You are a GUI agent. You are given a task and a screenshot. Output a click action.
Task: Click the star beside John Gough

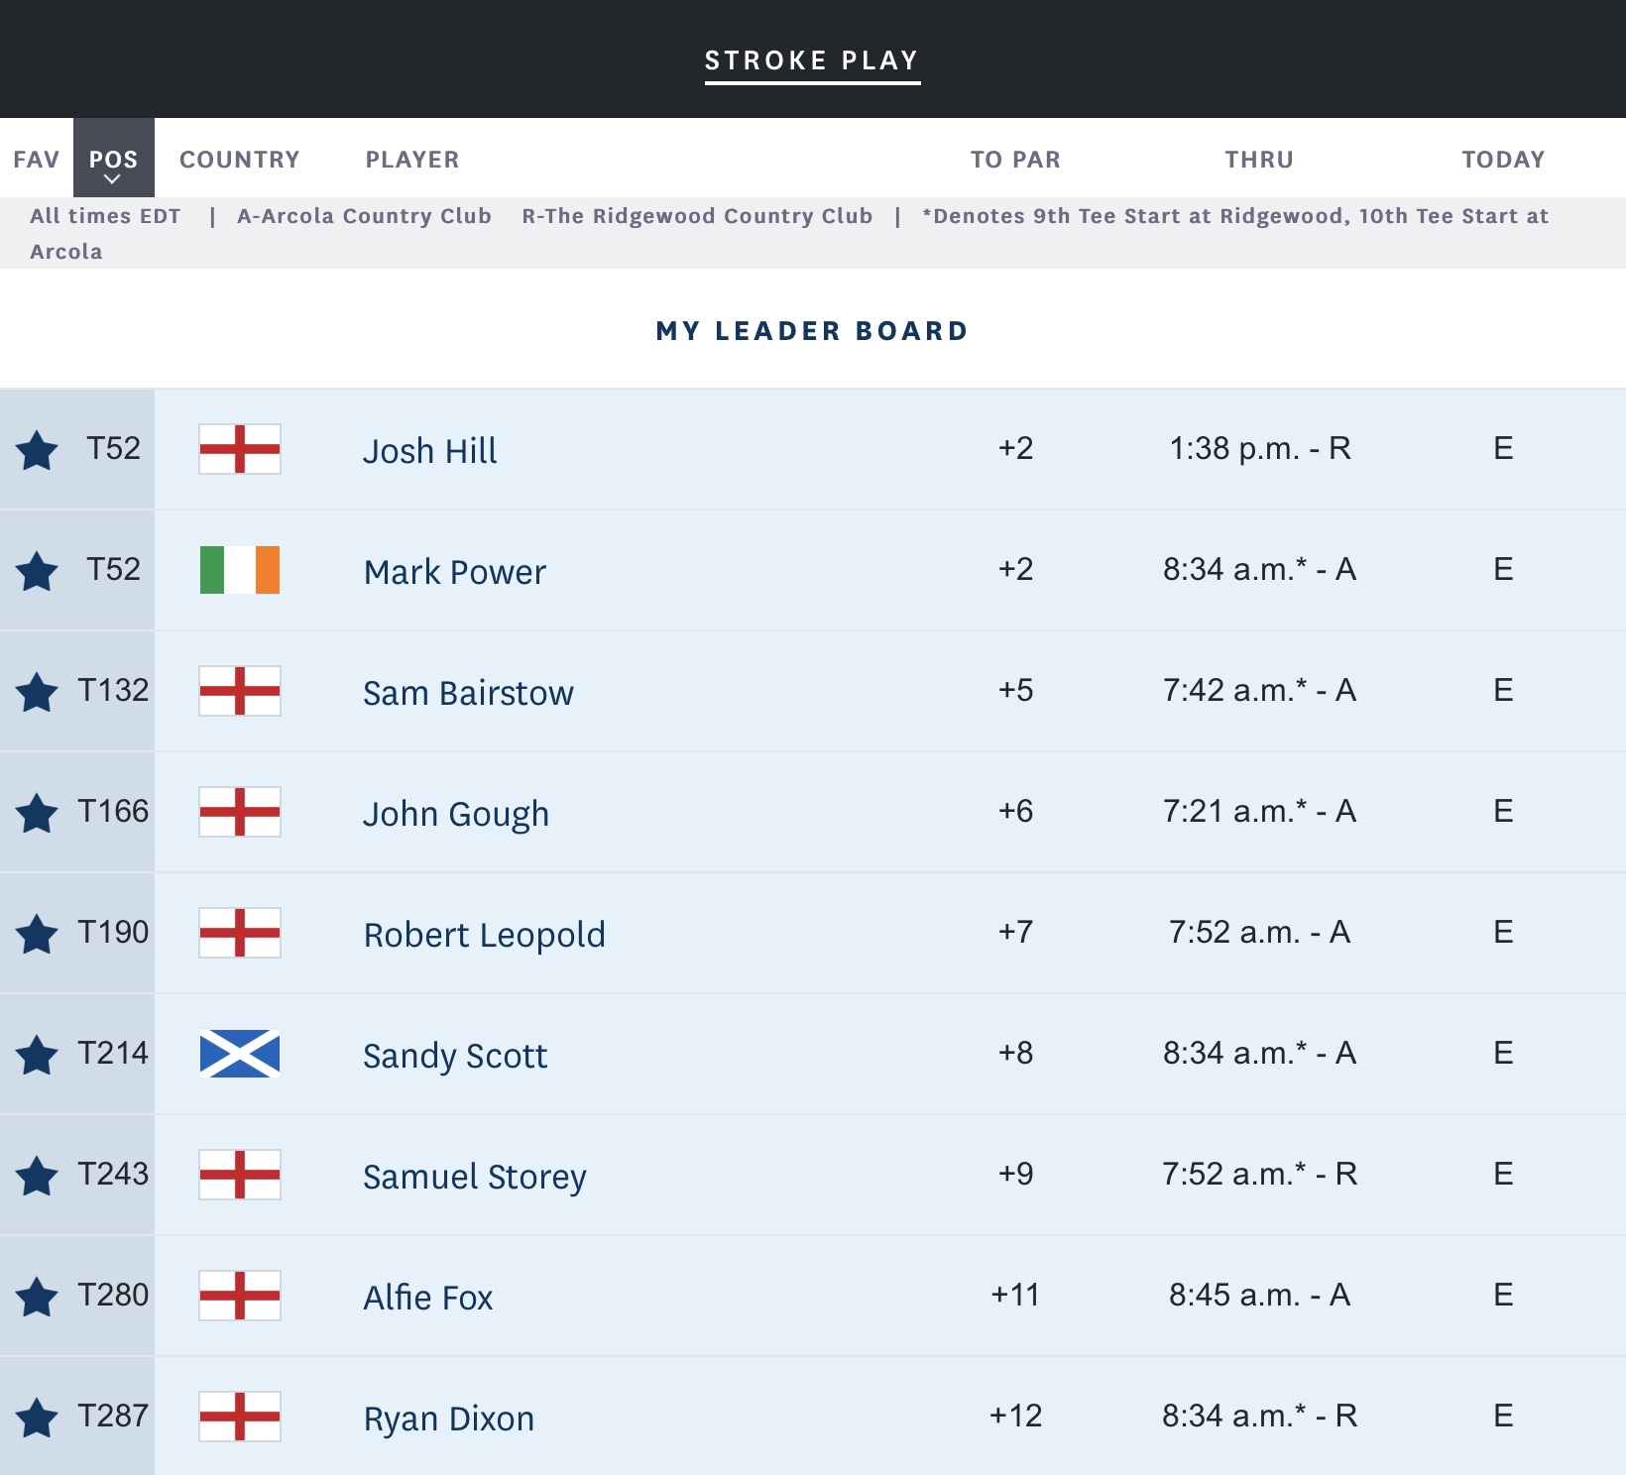tap(37, 813)
